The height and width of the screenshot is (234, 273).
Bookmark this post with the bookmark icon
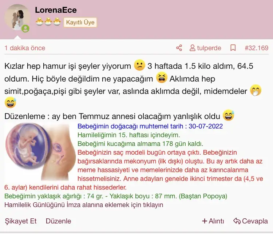coord(233,48)
